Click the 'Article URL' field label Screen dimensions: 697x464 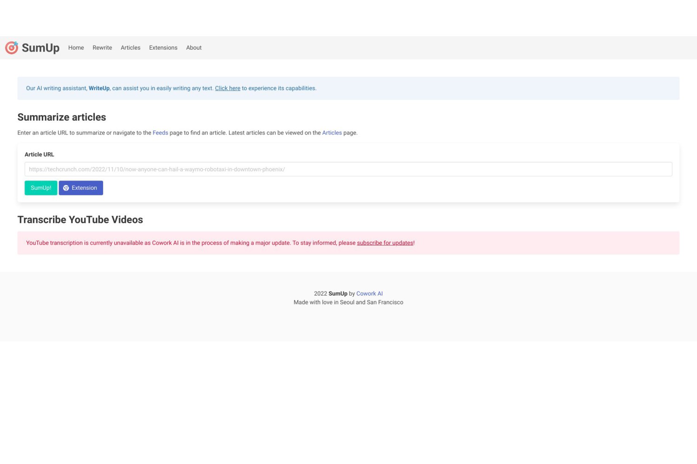pyautogui.click(x=39, y=155)
